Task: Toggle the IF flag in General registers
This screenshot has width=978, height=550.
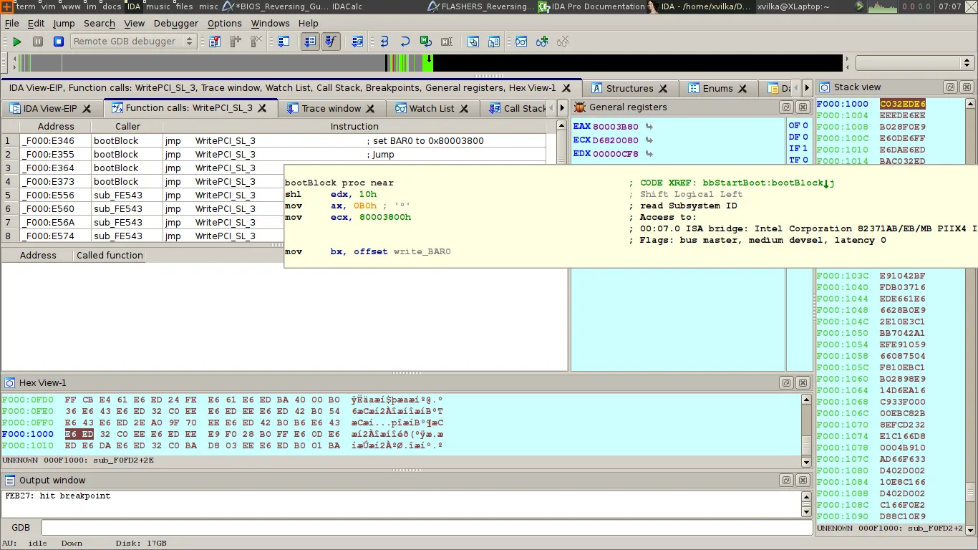Action: [x=798, y=148]
